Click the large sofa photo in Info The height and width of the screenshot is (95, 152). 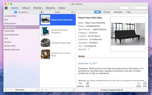[x=128, y=34]
